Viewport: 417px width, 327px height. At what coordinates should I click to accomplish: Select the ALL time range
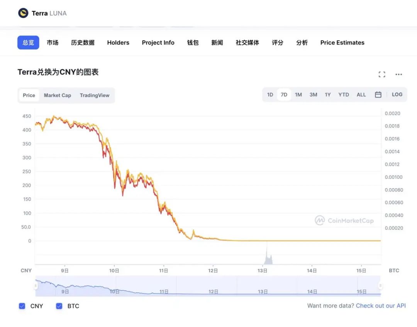[x=361, y=94]
